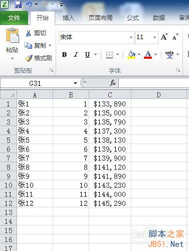This screenshot has width=189, height=251.
Task: Click the formula bar input area
Action: [154, 83]
